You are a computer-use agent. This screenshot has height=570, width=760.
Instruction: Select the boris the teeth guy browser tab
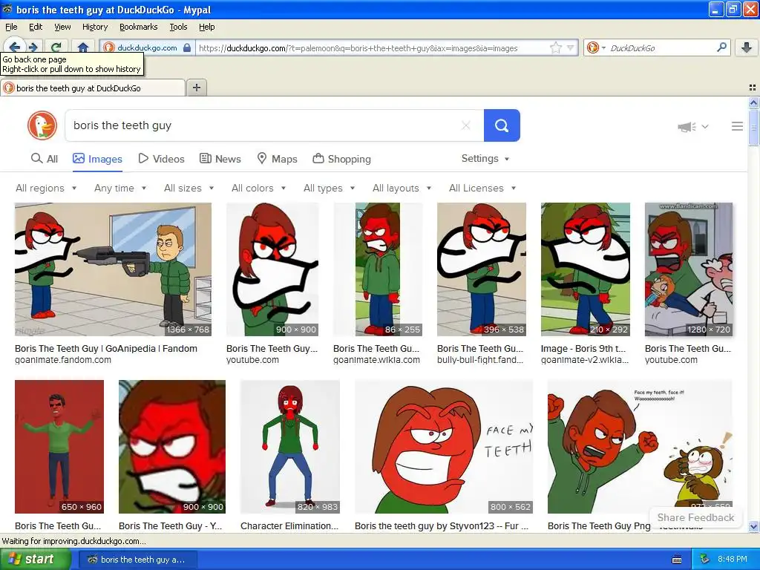[93, 88]
